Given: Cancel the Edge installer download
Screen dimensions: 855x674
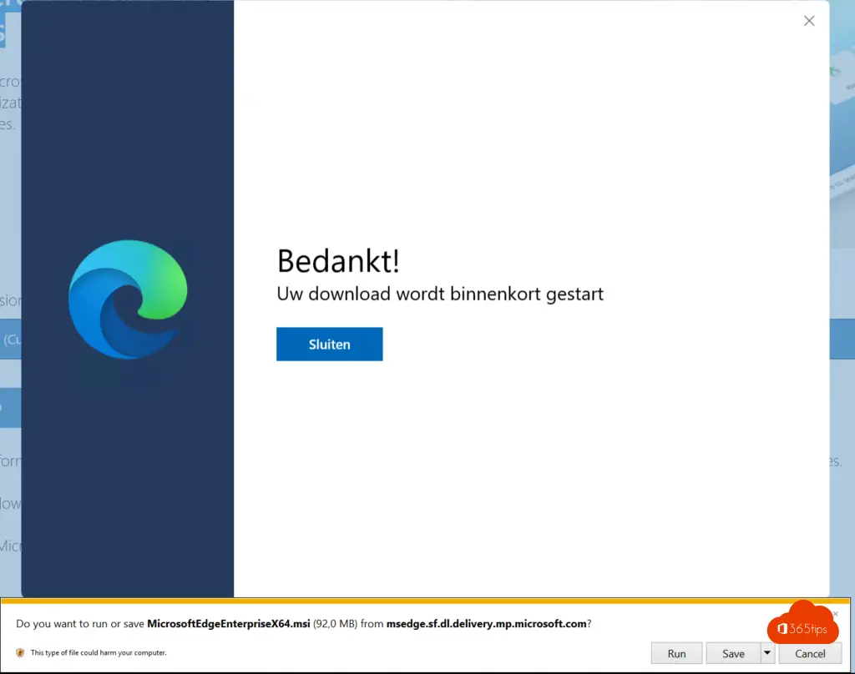Looking at the screenshot, I should [x=809, y=653].
